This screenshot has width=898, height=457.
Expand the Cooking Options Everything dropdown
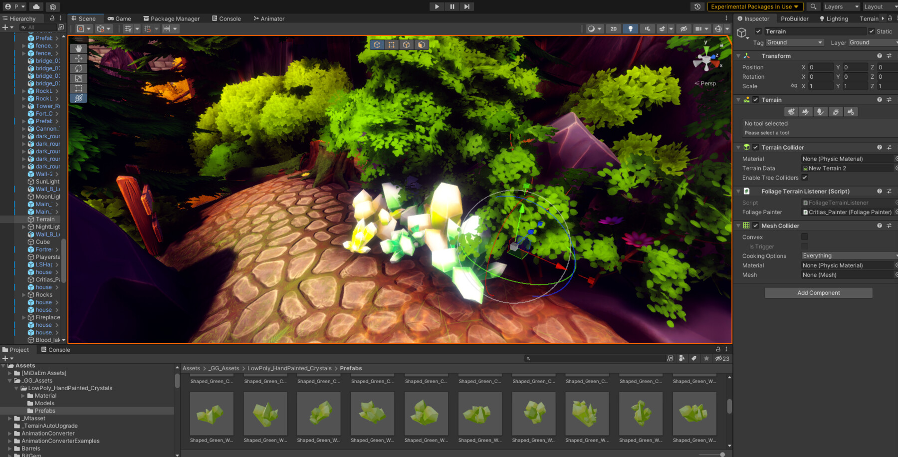848,255
